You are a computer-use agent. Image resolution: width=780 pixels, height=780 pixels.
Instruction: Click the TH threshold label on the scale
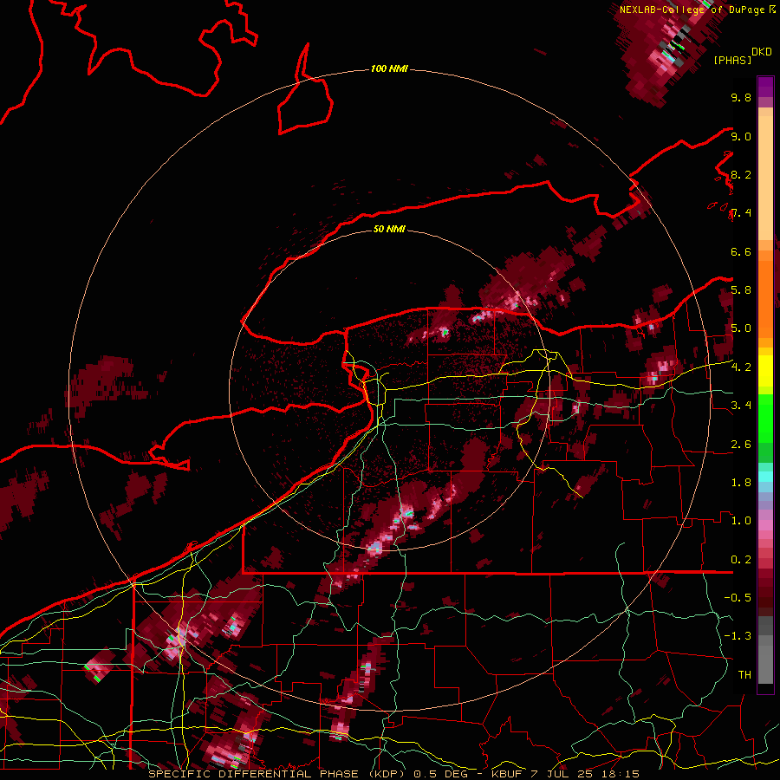click(744, 674)
